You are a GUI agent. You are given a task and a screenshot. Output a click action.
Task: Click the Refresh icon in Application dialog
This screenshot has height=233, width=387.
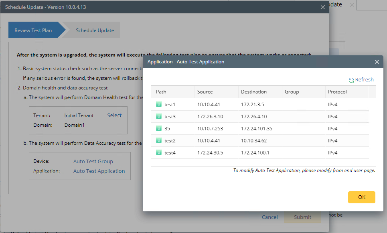tap(351, 80)
